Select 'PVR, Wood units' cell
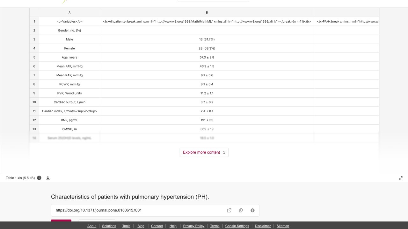This screenshot has height=229, width=408. (69, 93)
